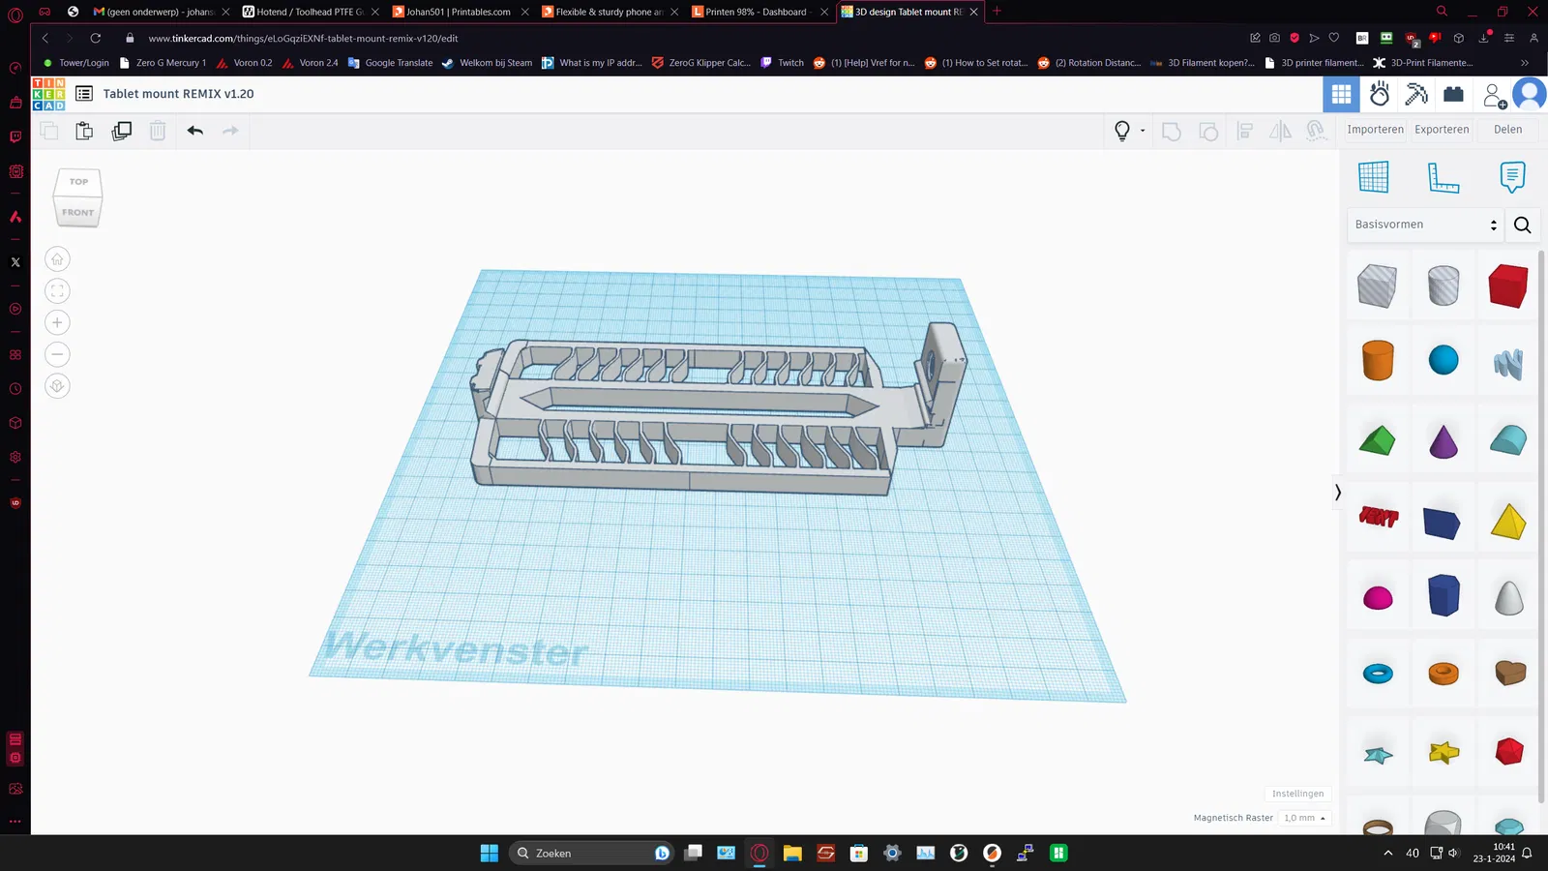The height and width of the screenshot is (871, 1548).
Task: Toggle the 3D design grid view button
Action: click(1341, 94)
